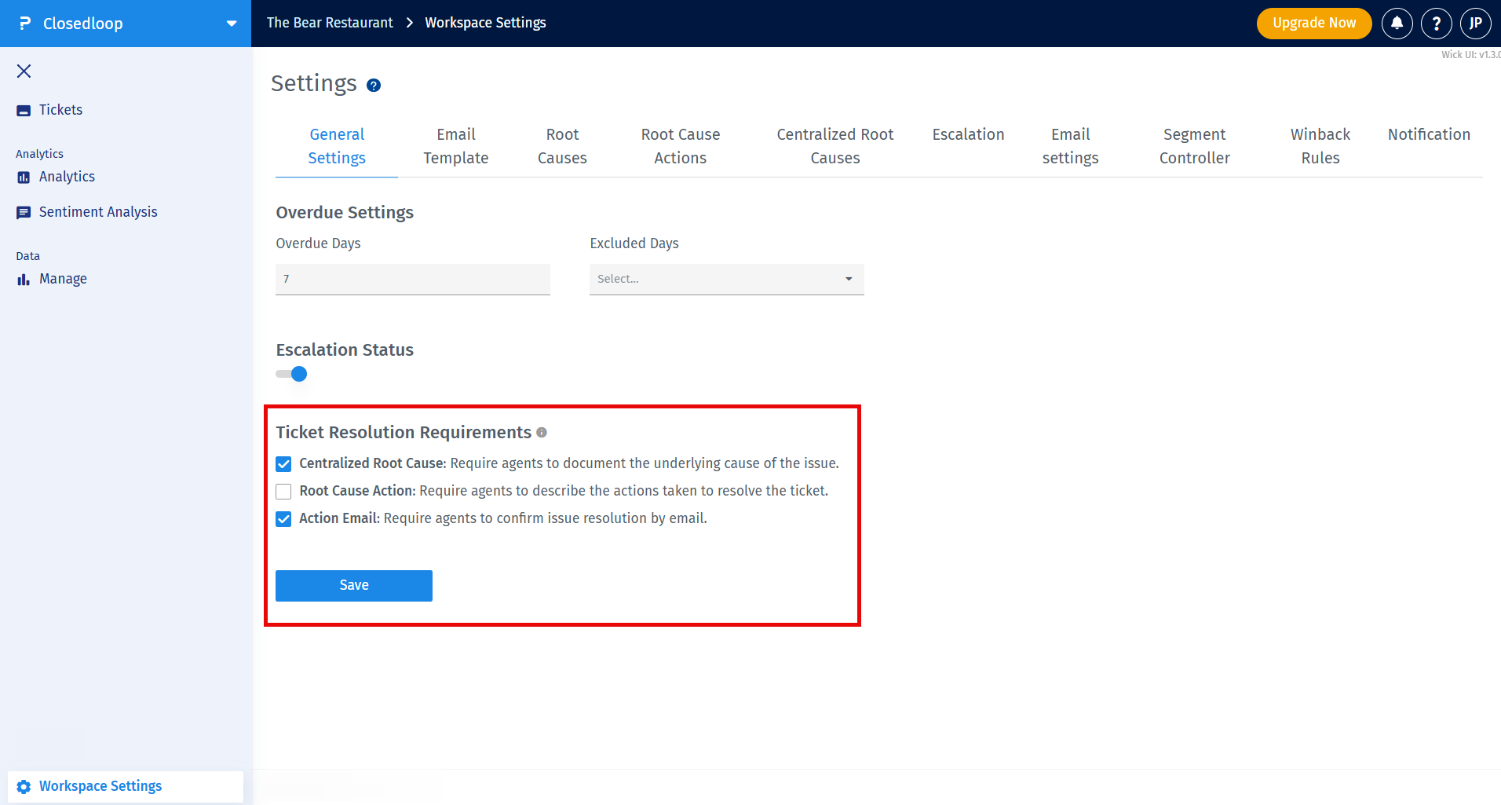Click The Bear Restaurant breadcrumb link

330,23
